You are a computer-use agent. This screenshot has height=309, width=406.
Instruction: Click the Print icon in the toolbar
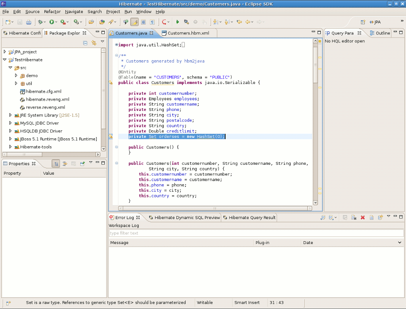click(x=29, y=22)
